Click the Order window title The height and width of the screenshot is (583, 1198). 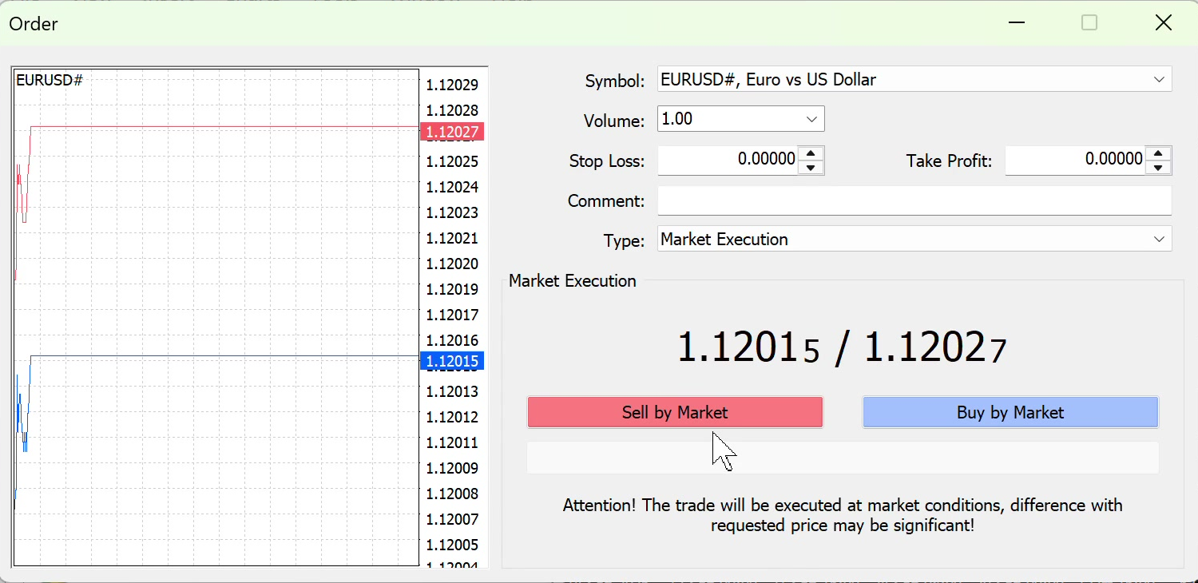pos(34,24)
